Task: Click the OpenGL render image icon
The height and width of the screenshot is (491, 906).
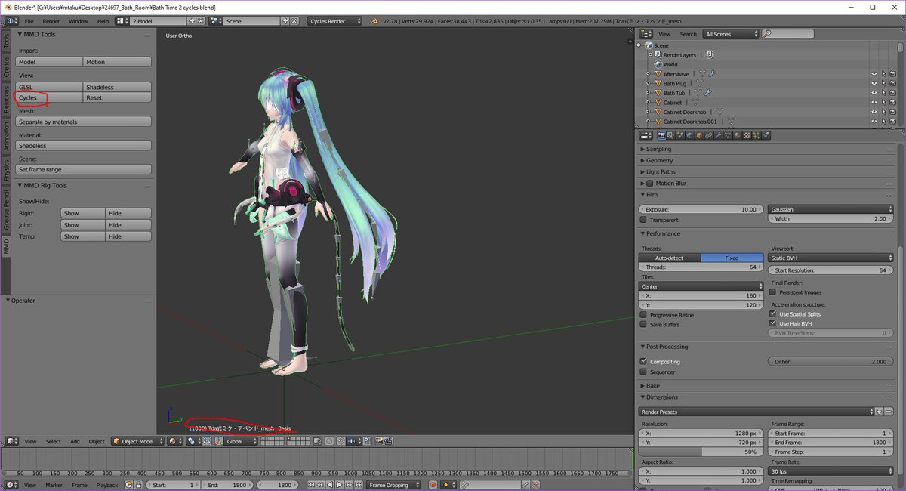Action: pos(378,440)
